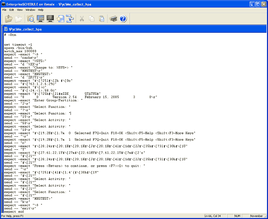This screenshot has width=268, height=219.
Task: Click the document icon in the child window title
Action: pos(6,29)
